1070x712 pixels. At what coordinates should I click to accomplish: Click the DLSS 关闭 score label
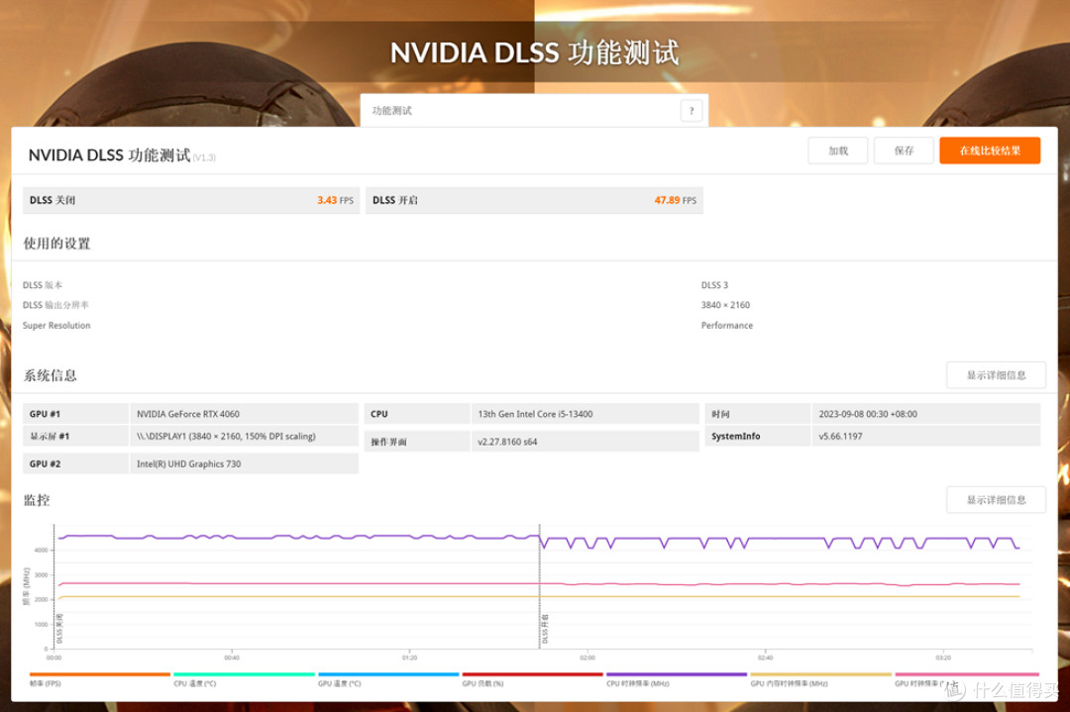(53, 200)
